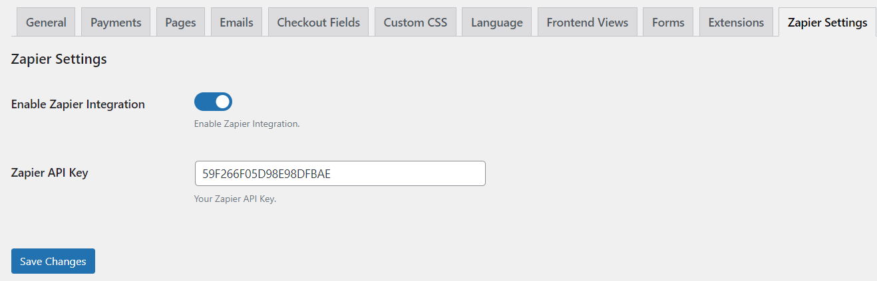Open the Custom CSS tab

click(x=415, y=23)
